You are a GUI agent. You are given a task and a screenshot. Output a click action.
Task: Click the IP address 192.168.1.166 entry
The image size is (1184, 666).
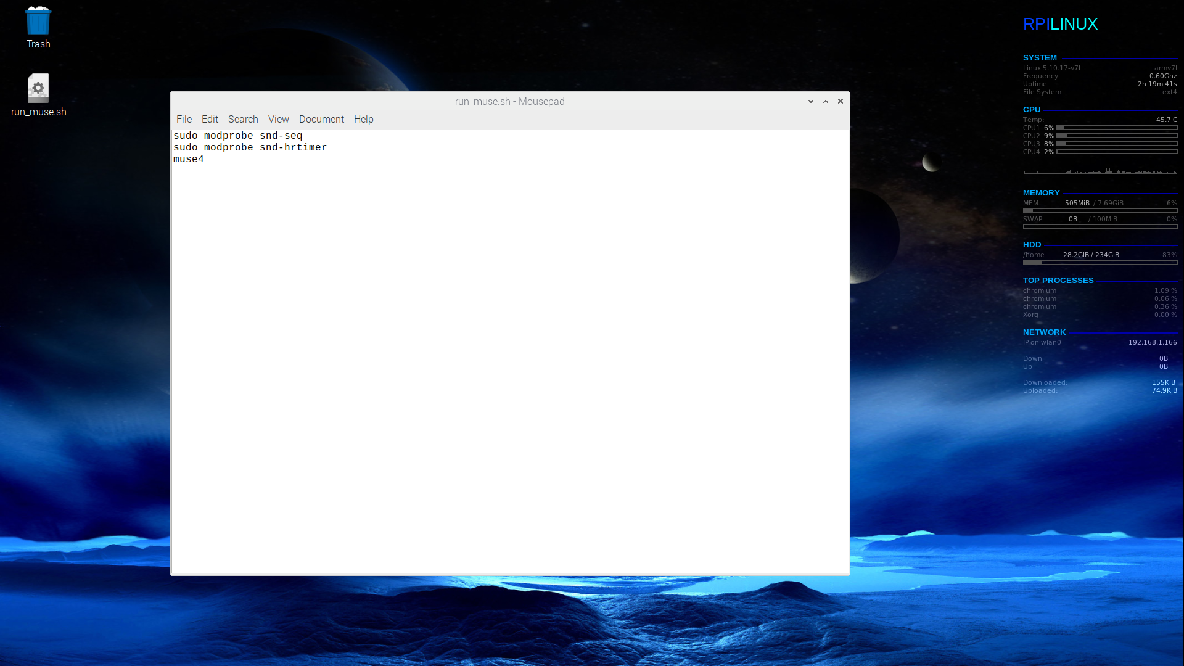pyautogui.click(x=1152, y=342)
